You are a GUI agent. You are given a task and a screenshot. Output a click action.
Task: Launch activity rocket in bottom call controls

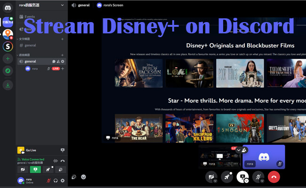227,177
